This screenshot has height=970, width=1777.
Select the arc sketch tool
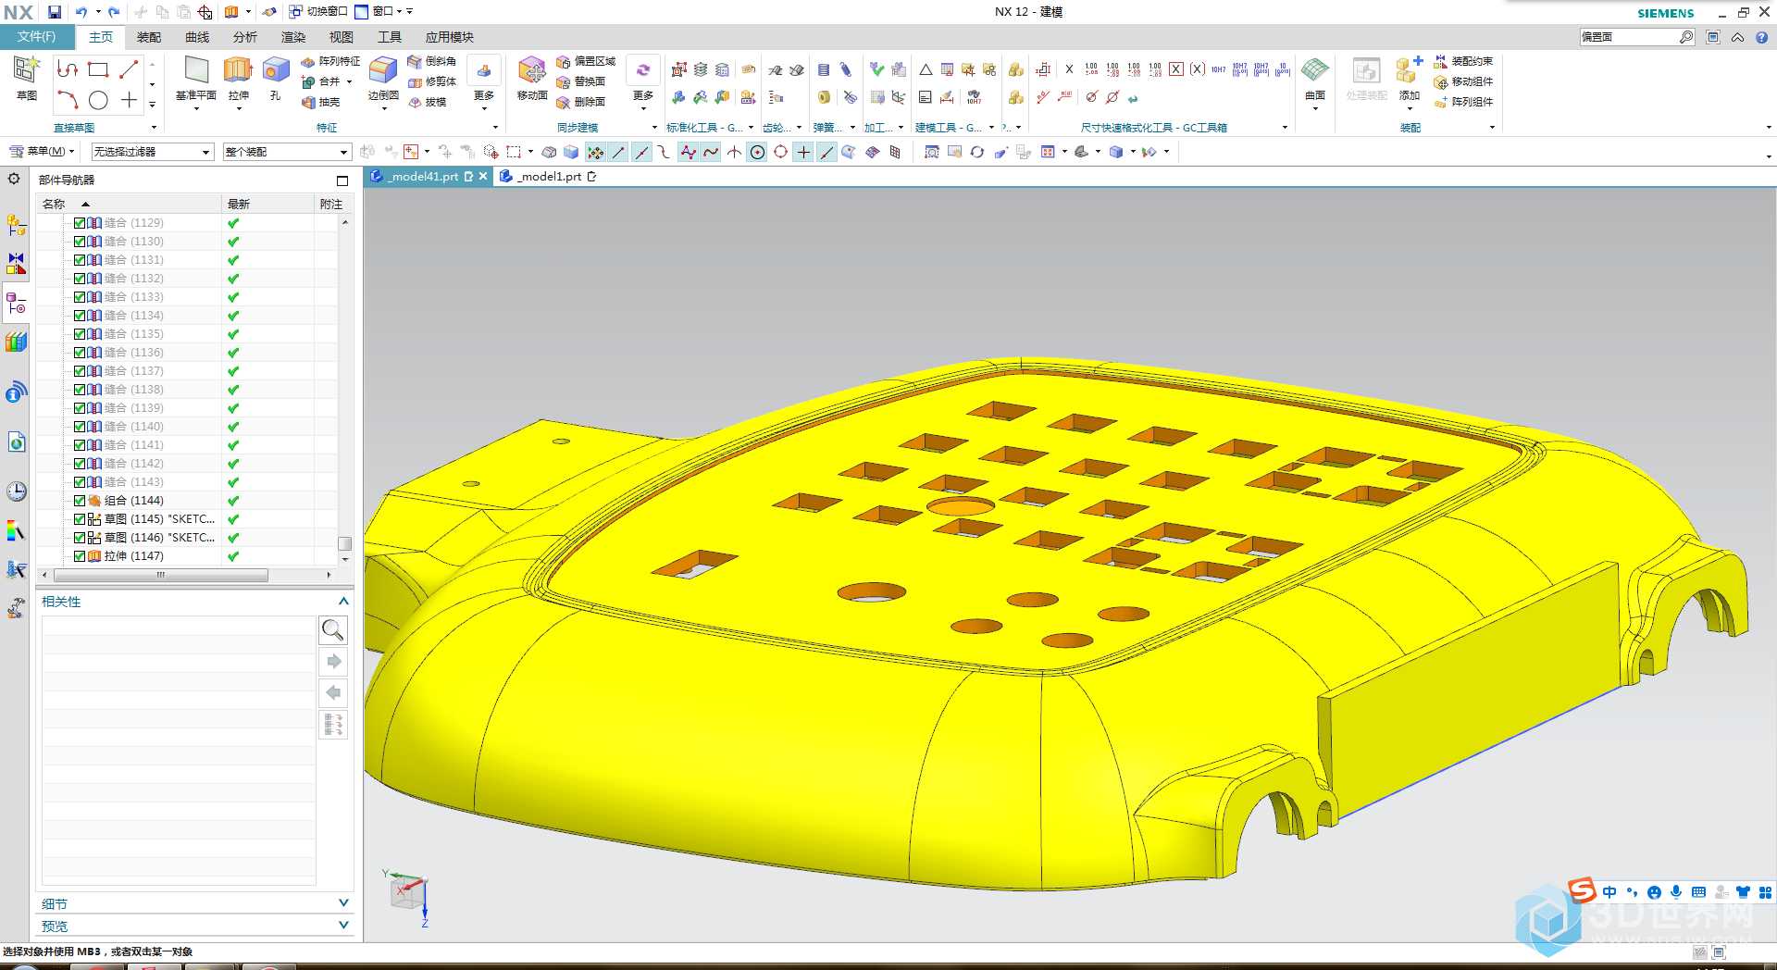pyautogui.click(x=68, y=100)
